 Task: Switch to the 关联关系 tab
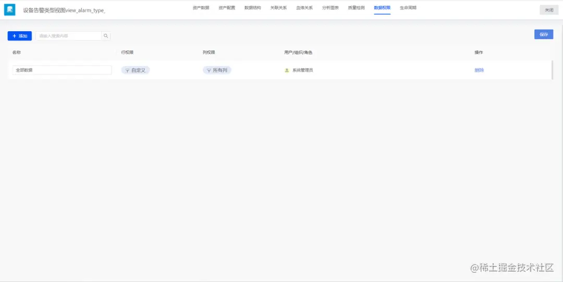click(278, 7)
